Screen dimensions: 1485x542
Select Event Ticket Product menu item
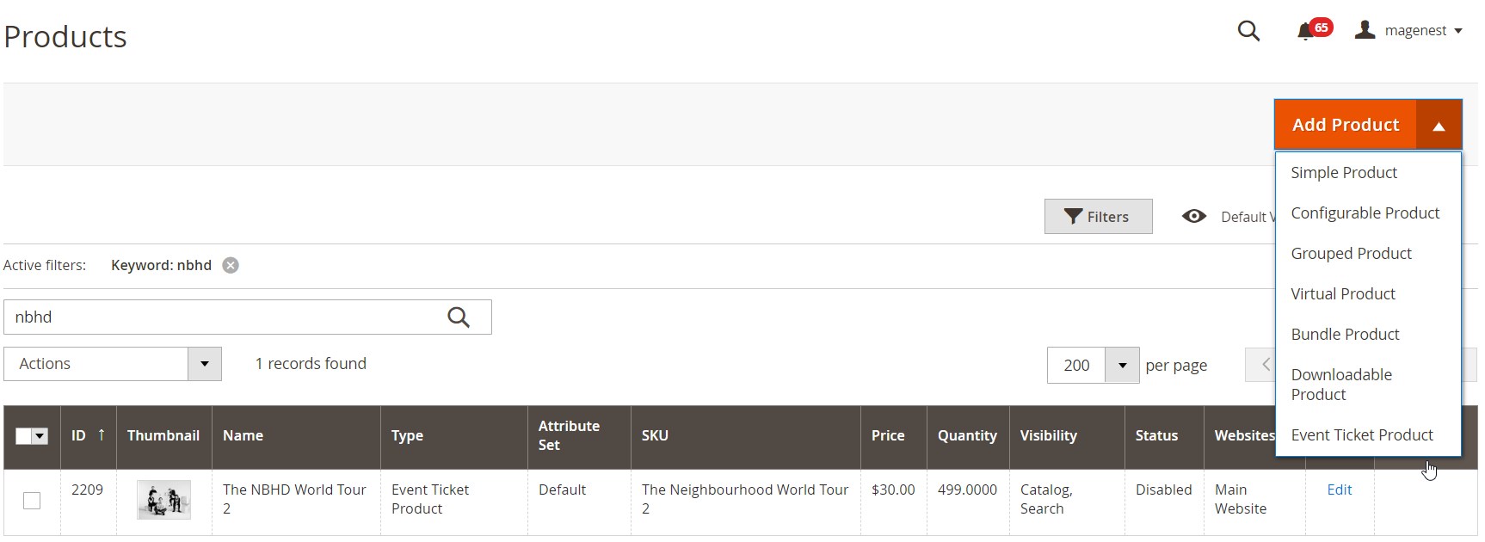(1361, 435)
